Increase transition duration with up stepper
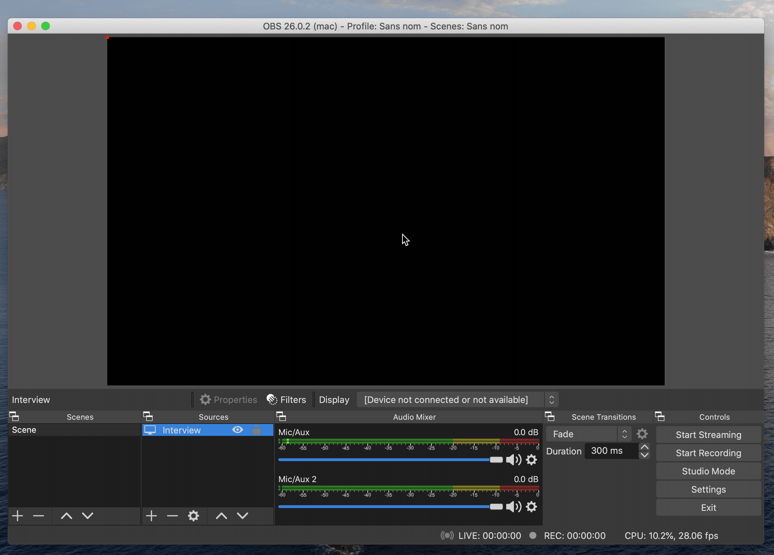Image resolution: width=774 pixels, height=555 pixels. (644, 447)
